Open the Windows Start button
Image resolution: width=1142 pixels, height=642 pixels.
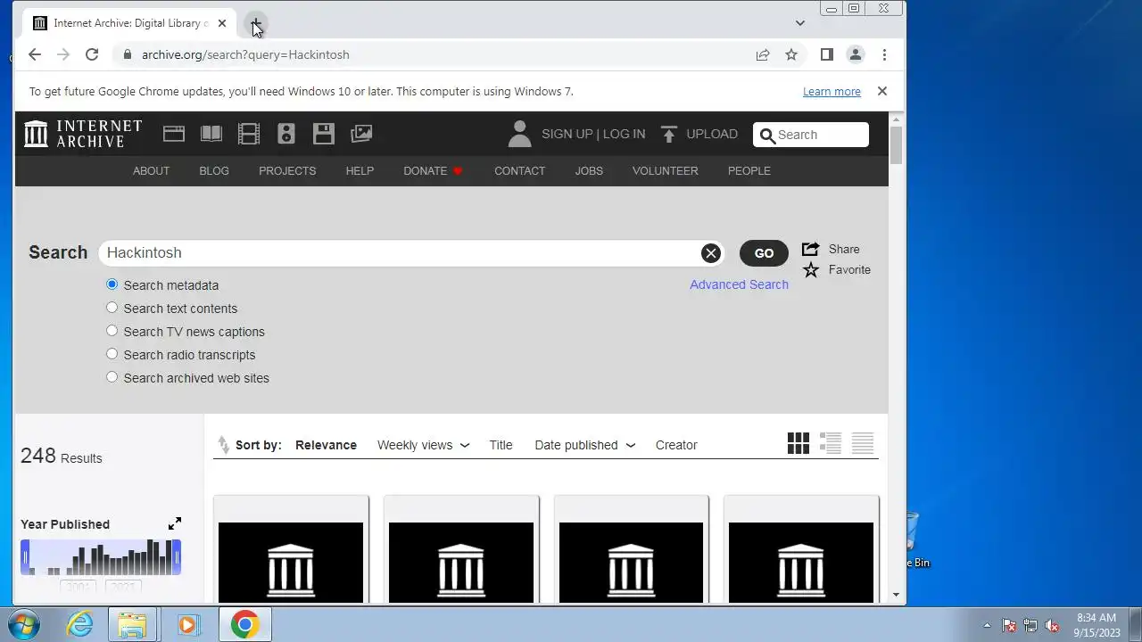(24, 624)
